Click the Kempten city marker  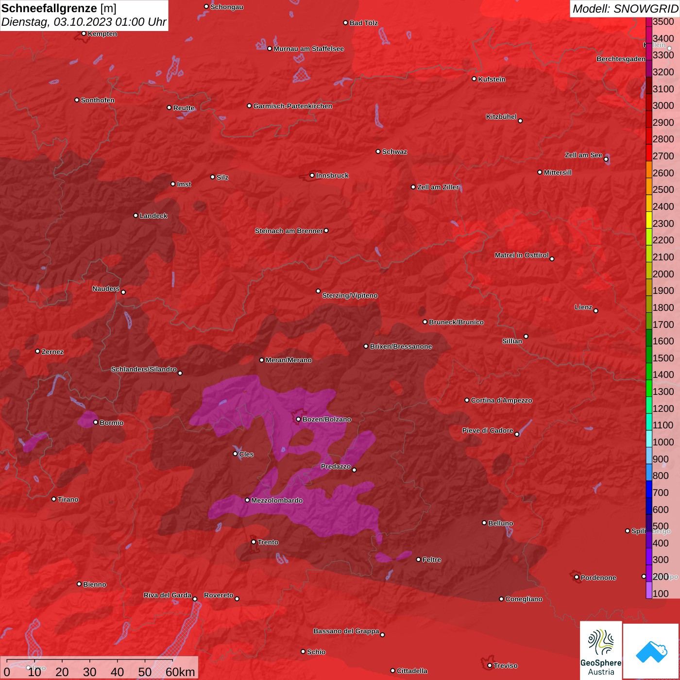tap(84, 34)
